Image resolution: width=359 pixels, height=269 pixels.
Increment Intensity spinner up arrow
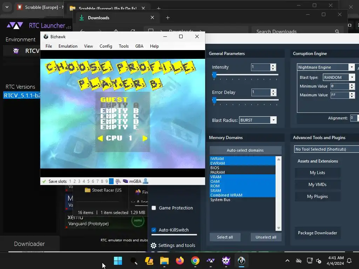(273, 65)
